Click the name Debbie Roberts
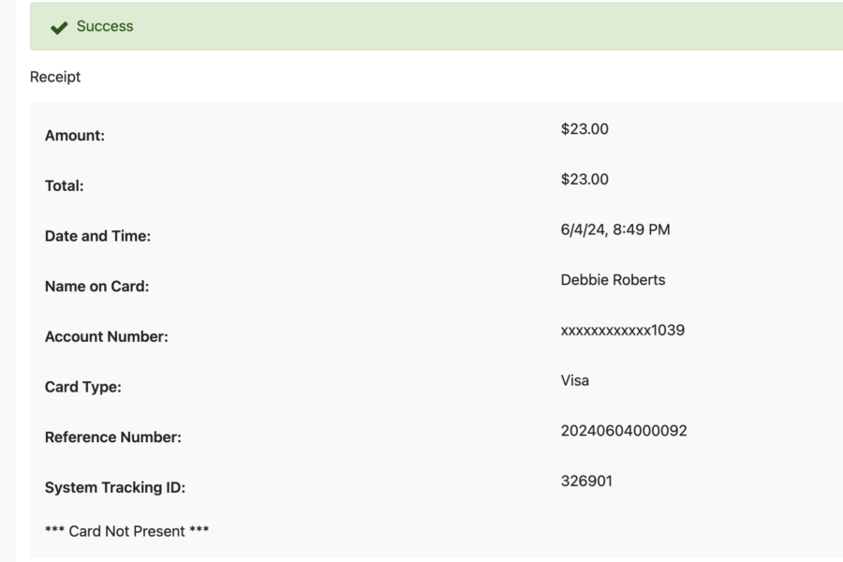This screenshot has width=843, height=562. pos(613,280)
